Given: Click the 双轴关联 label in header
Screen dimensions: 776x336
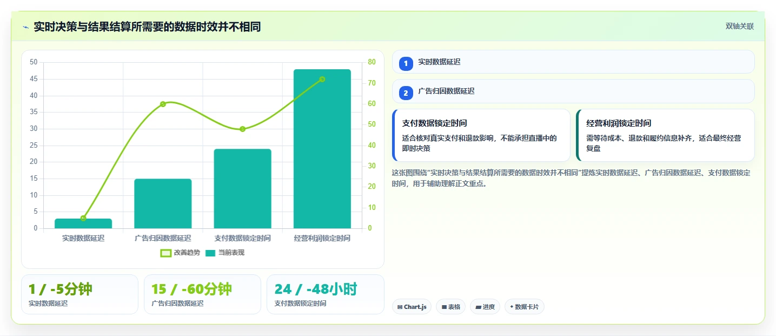Looking at the screenshot, I should click(x=739, y=27).
